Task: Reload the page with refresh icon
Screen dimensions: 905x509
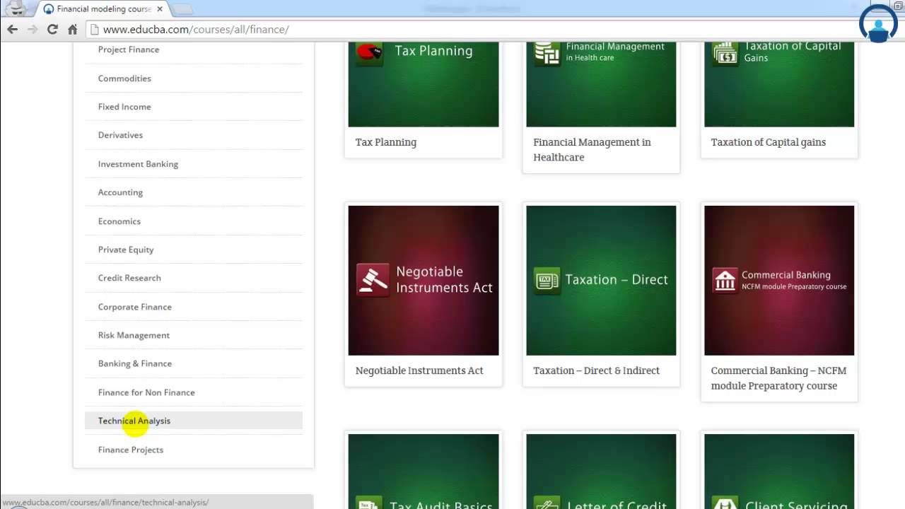Action: point(52,29)
